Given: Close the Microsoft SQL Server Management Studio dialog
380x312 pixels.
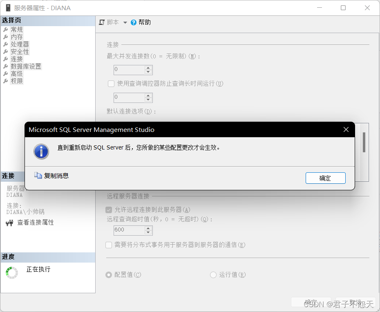Looking at the screenshot, I should coord(346,129).
